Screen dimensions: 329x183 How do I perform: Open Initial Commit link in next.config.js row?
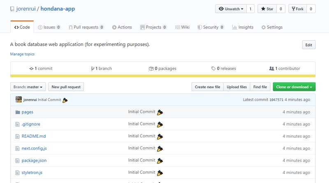(141, 148)
